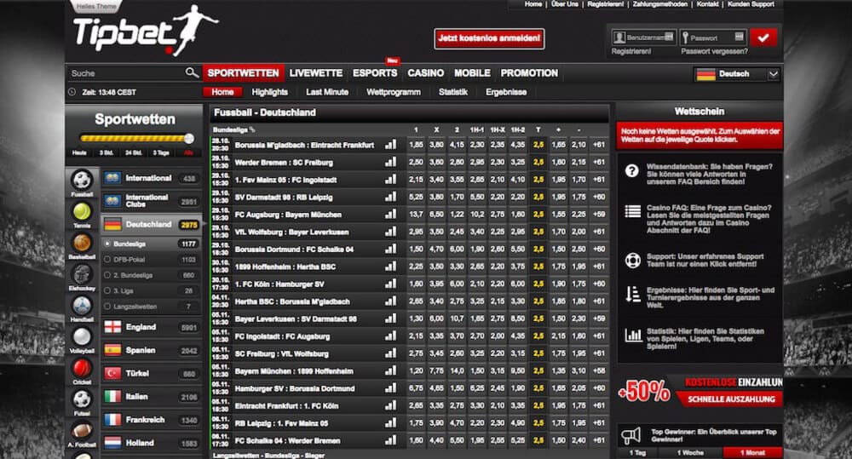The width and height of the screenshot is (852, 459).
Task: Open the PROMOTION main tab
Action: pyautogui.click(x=529, y=72)
